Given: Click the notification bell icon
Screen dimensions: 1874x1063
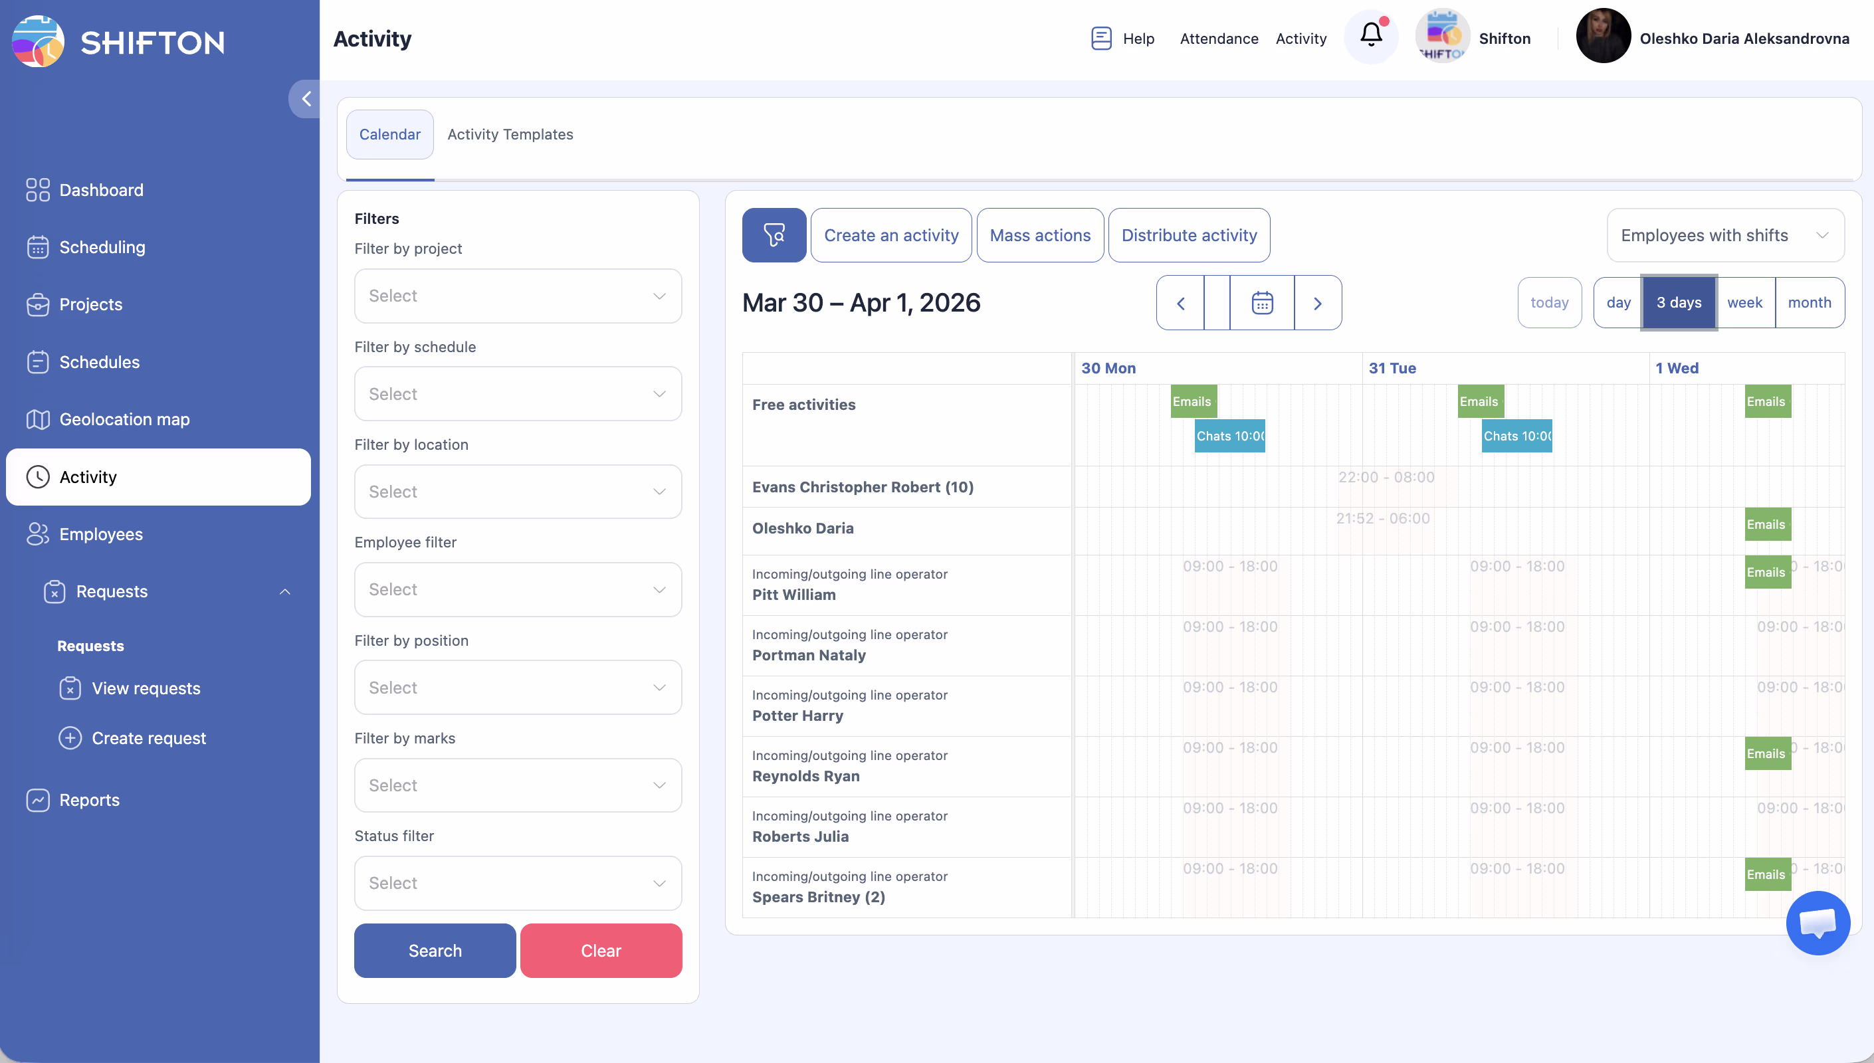Looking at the screenshot, I should point(1370,35).
